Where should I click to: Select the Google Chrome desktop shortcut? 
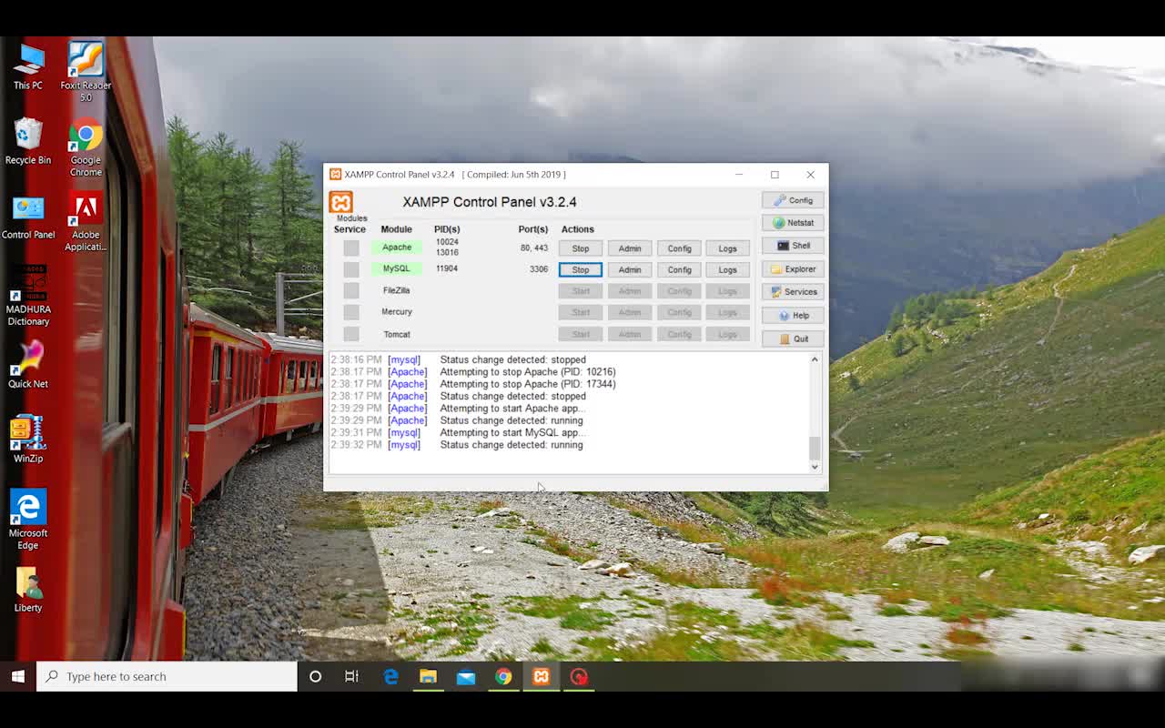[x=86, y=147]
